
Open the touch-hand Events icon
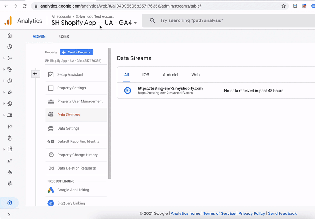[10, 138]
